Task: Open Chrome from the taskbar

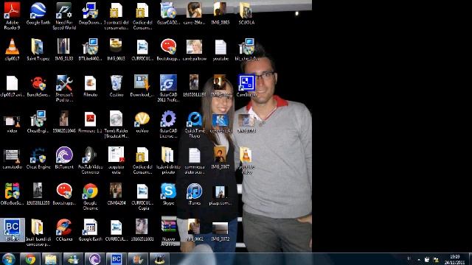Action: point(29,259)
